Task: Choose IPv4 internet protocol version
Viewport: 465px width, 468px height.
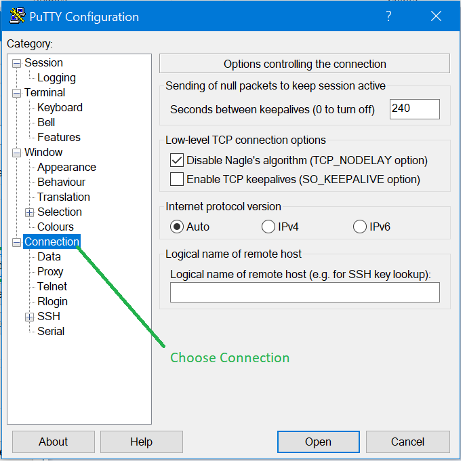Action: pos(268,227)
